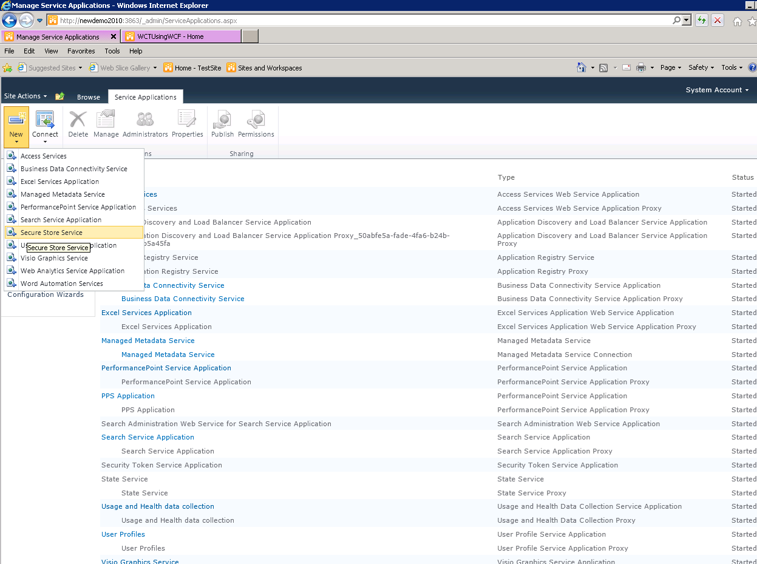
Task: Switch to WCTUsingWCF - Home browser tab
Action: click(x=181, y=36)
